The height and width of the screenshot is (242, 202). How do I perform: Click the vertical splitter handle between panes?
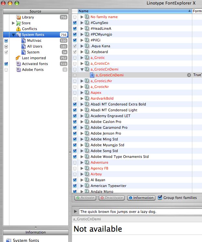tap(70, 152)
